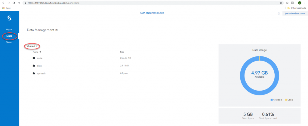
Task: Open the Chrome three-dot menu
Action: [305, 3]
